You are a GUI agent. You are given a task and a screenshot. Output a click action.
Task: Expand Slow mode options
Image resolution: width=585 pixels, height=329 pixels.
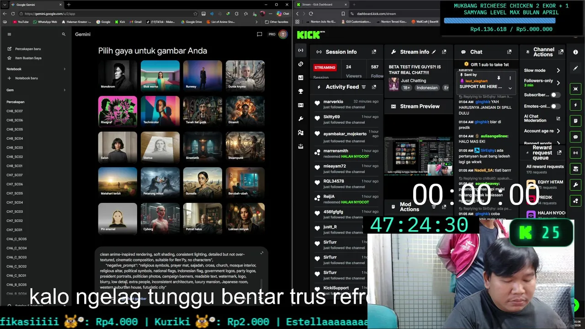558,70
